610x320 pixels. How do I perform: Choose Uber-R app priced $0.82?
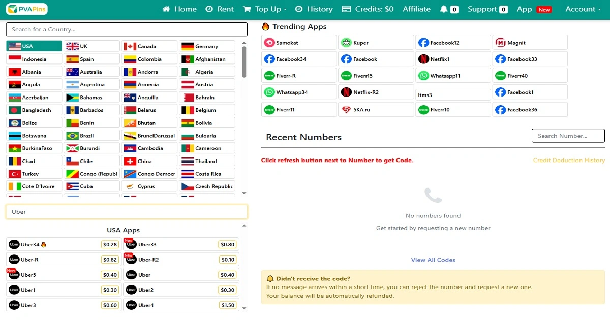(x=64, y=260)
